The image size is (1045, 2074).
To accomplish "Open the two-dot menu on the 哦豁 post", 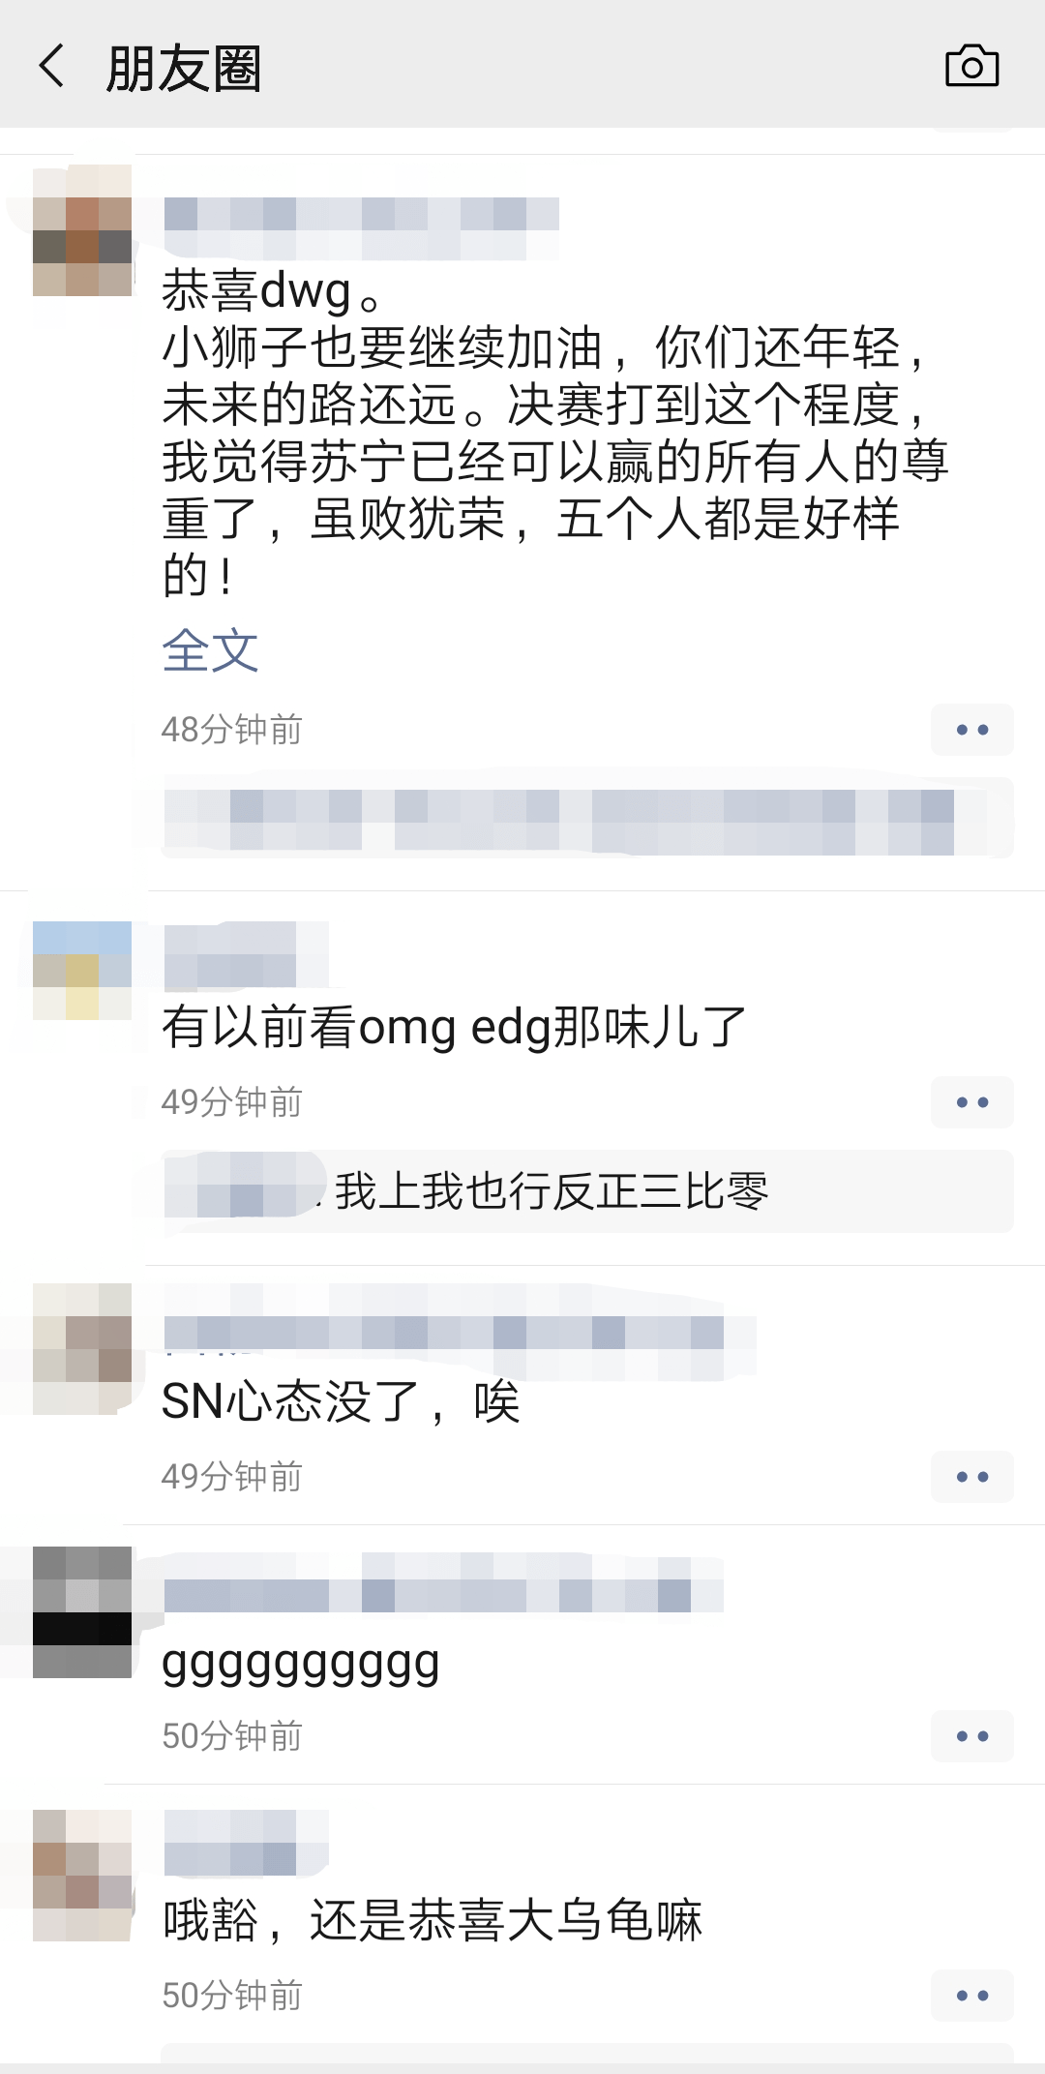I will click(971, 1996).
